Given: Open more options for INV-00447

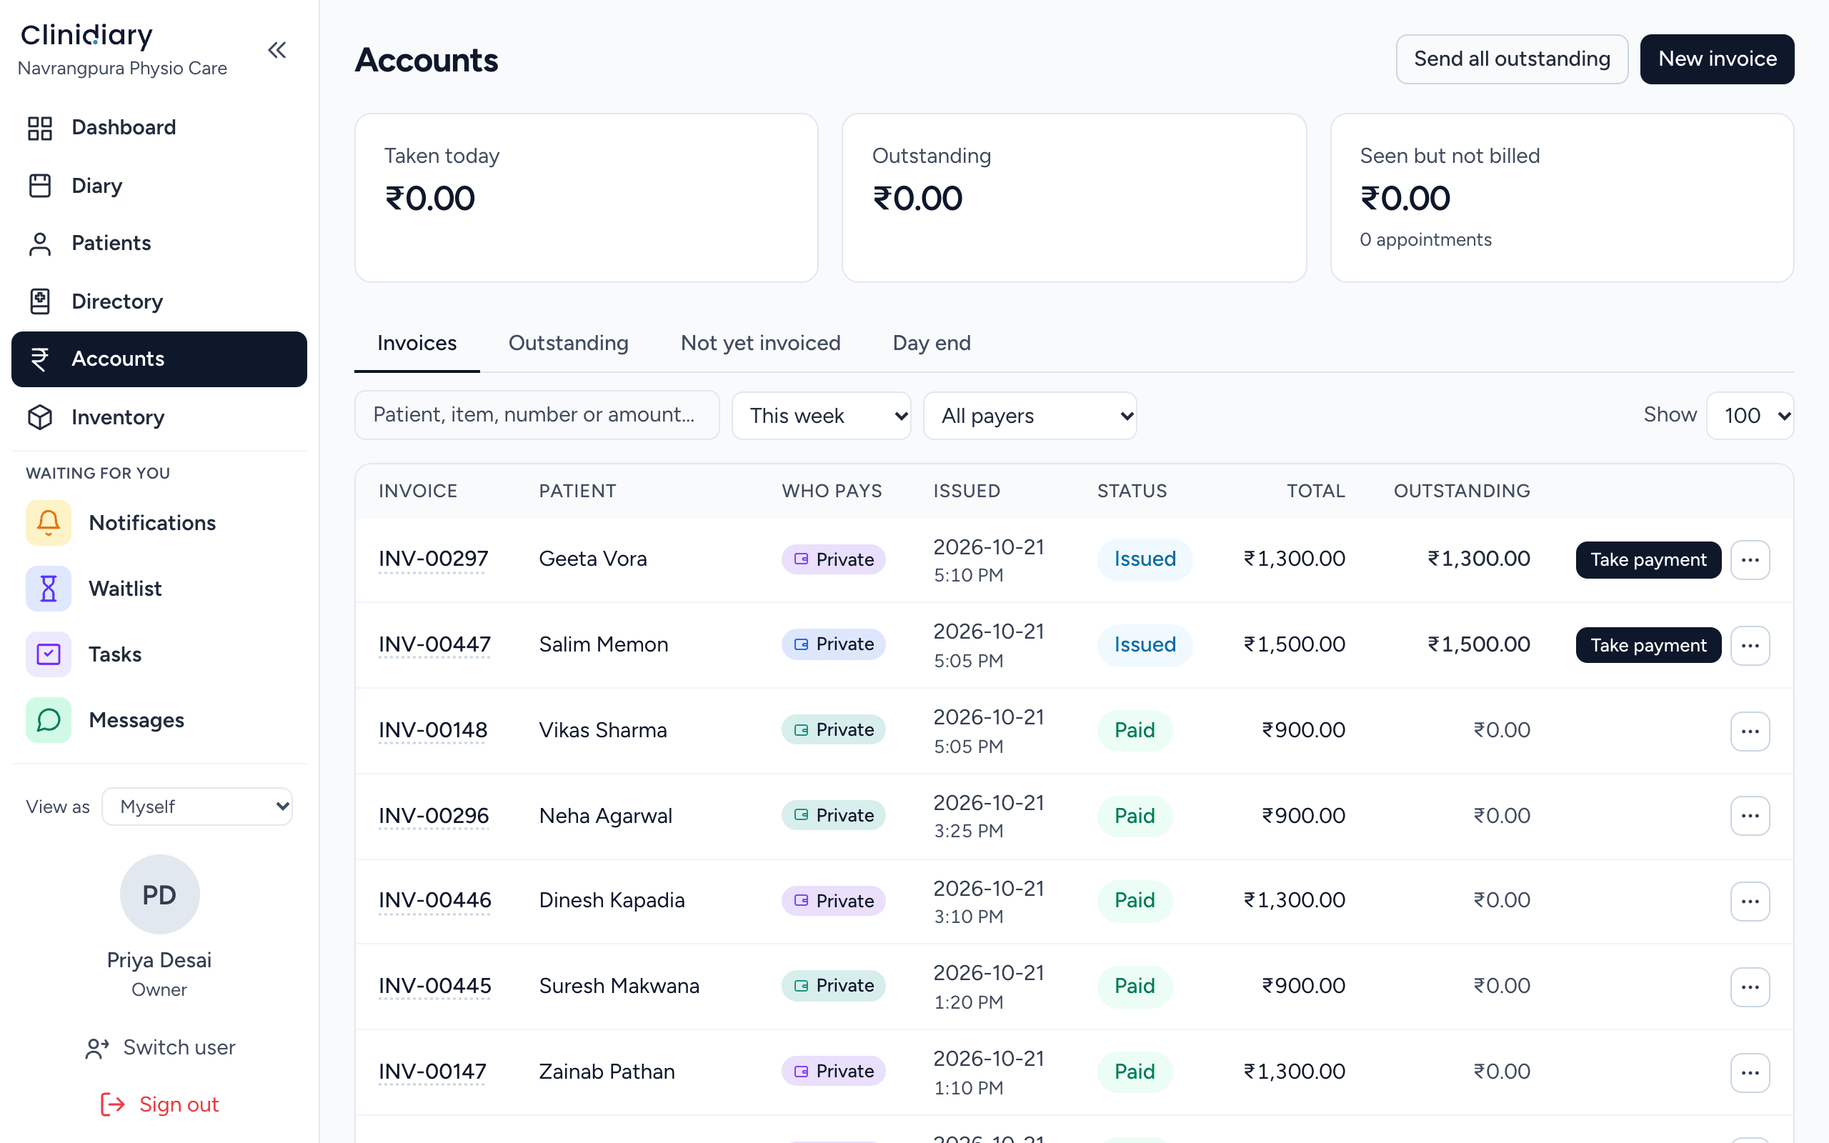Looking at the screenshot, I should pyautogui.click(x=1750, y=645).
